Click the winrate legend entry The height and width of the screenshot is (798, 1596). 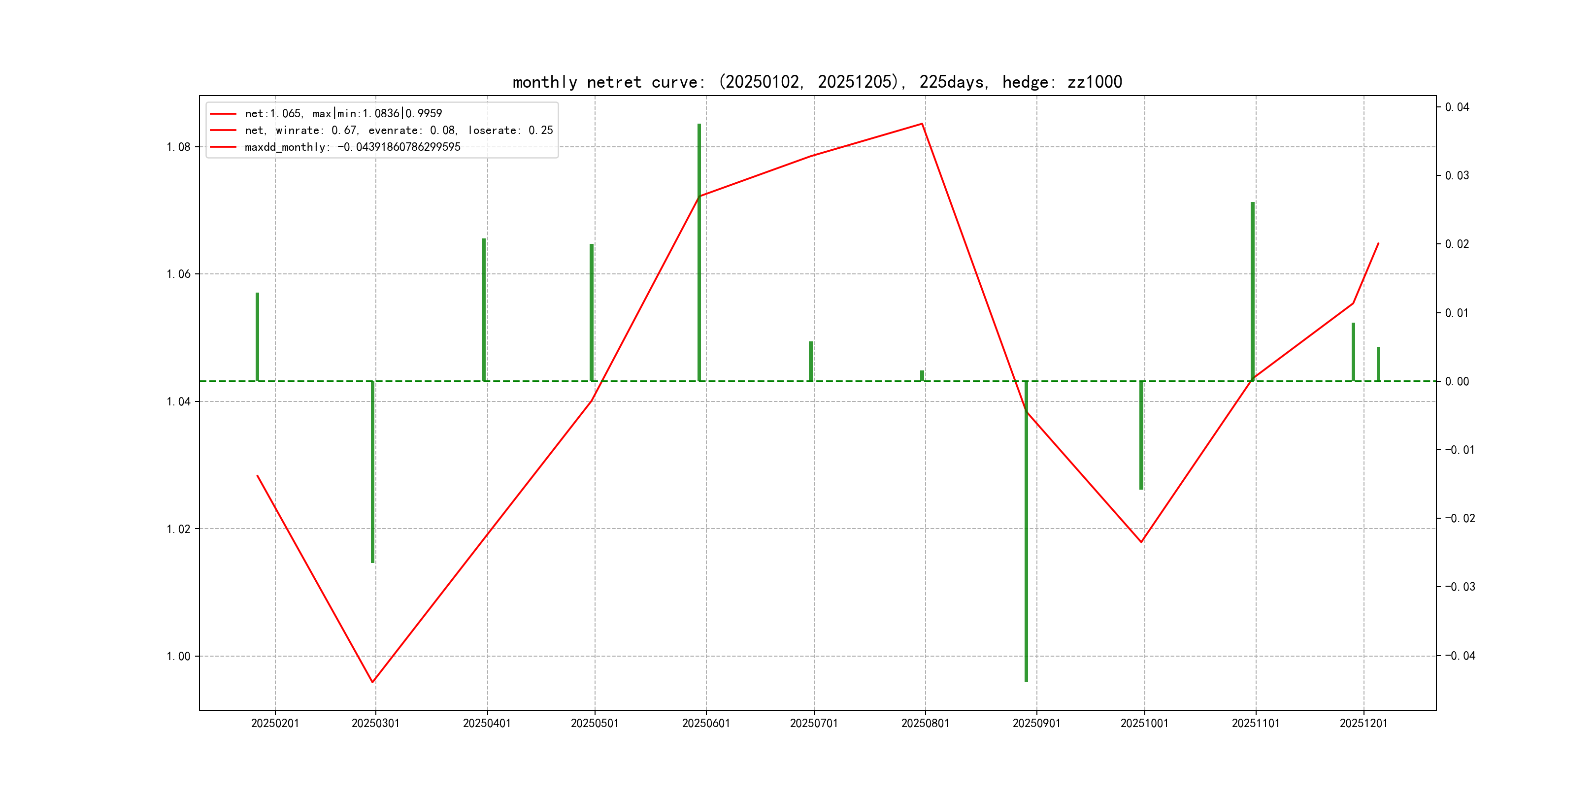(x=399, y=130)
